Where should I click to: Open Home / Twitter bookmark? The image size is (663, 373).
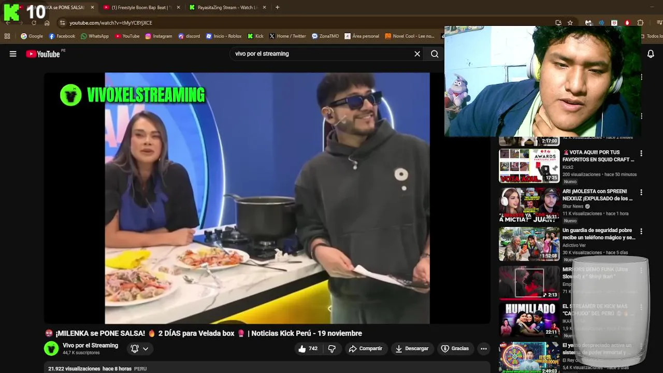pyautogui.click(x=287, y=36)
